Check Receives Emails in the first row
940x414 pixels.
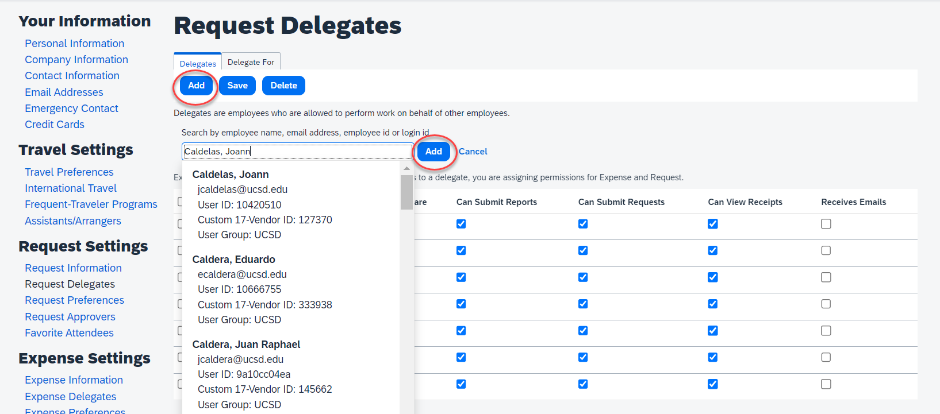coord(826,224)
